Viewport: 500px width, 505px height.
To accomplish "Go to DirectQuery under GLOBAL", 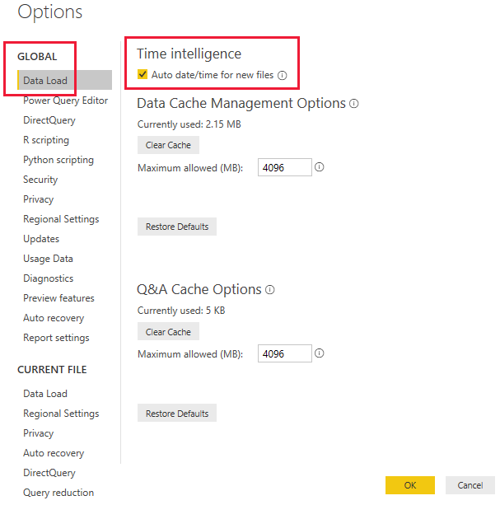I will pyautogui.click(x=49, y=120).
